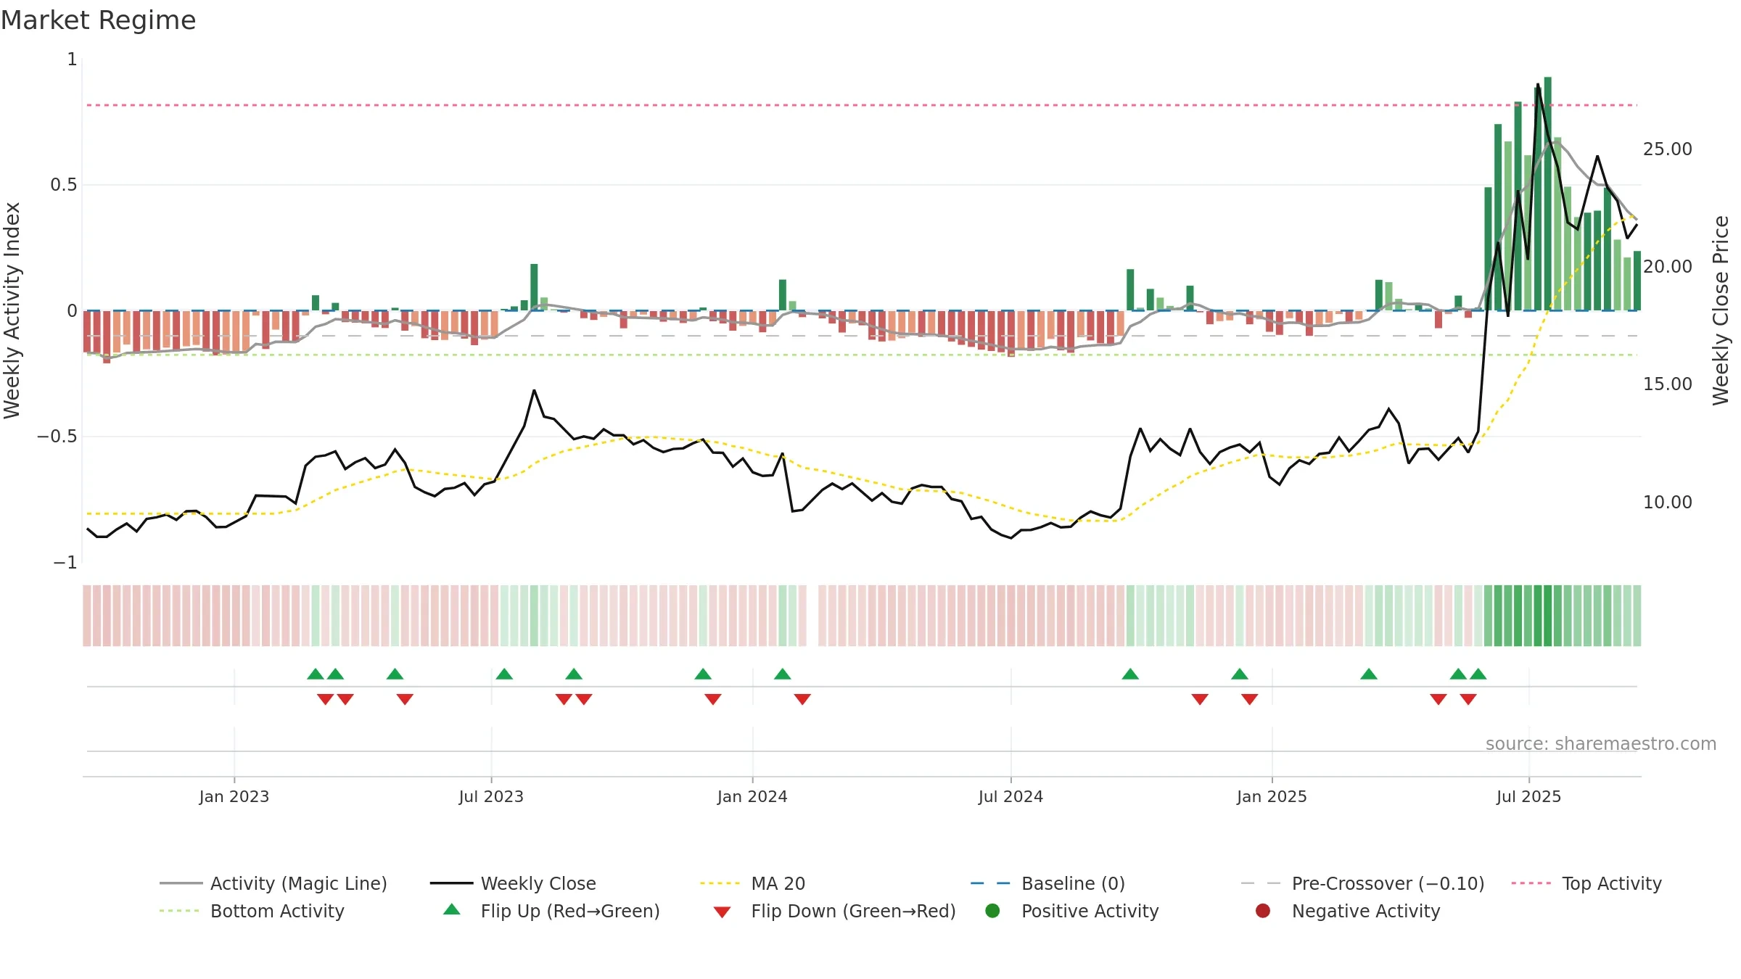Toggle the Bottom Activity legend entry
The width and height of the screenshot is (1741, 979).
[252, 911]
